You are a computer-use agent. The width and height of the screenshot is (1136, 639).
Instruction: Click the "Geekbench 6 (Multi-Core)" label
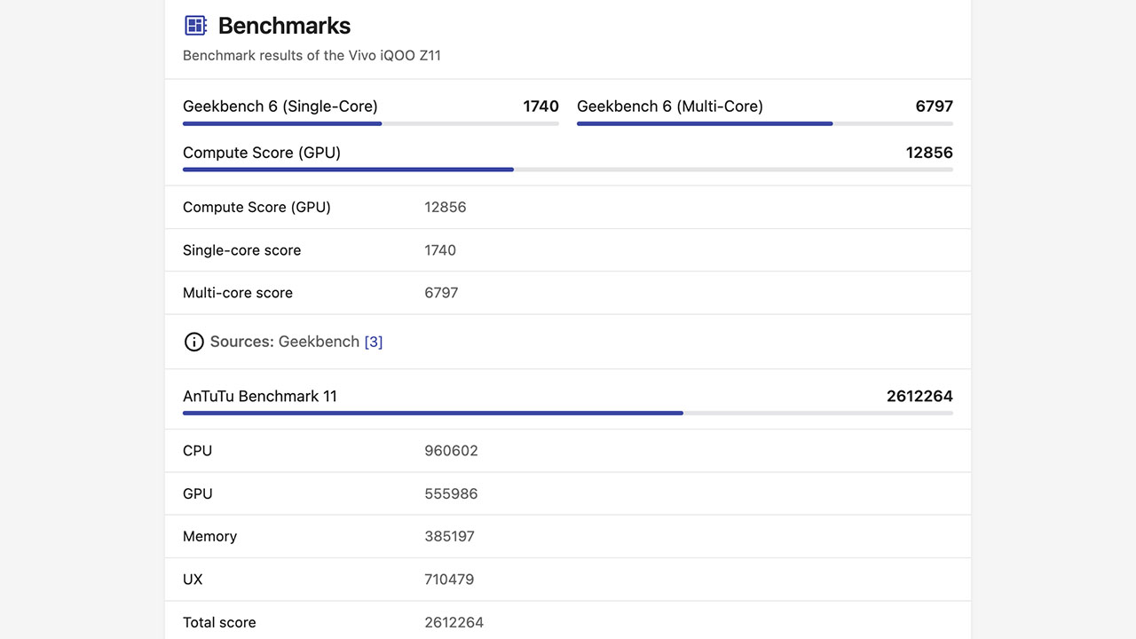670,106
